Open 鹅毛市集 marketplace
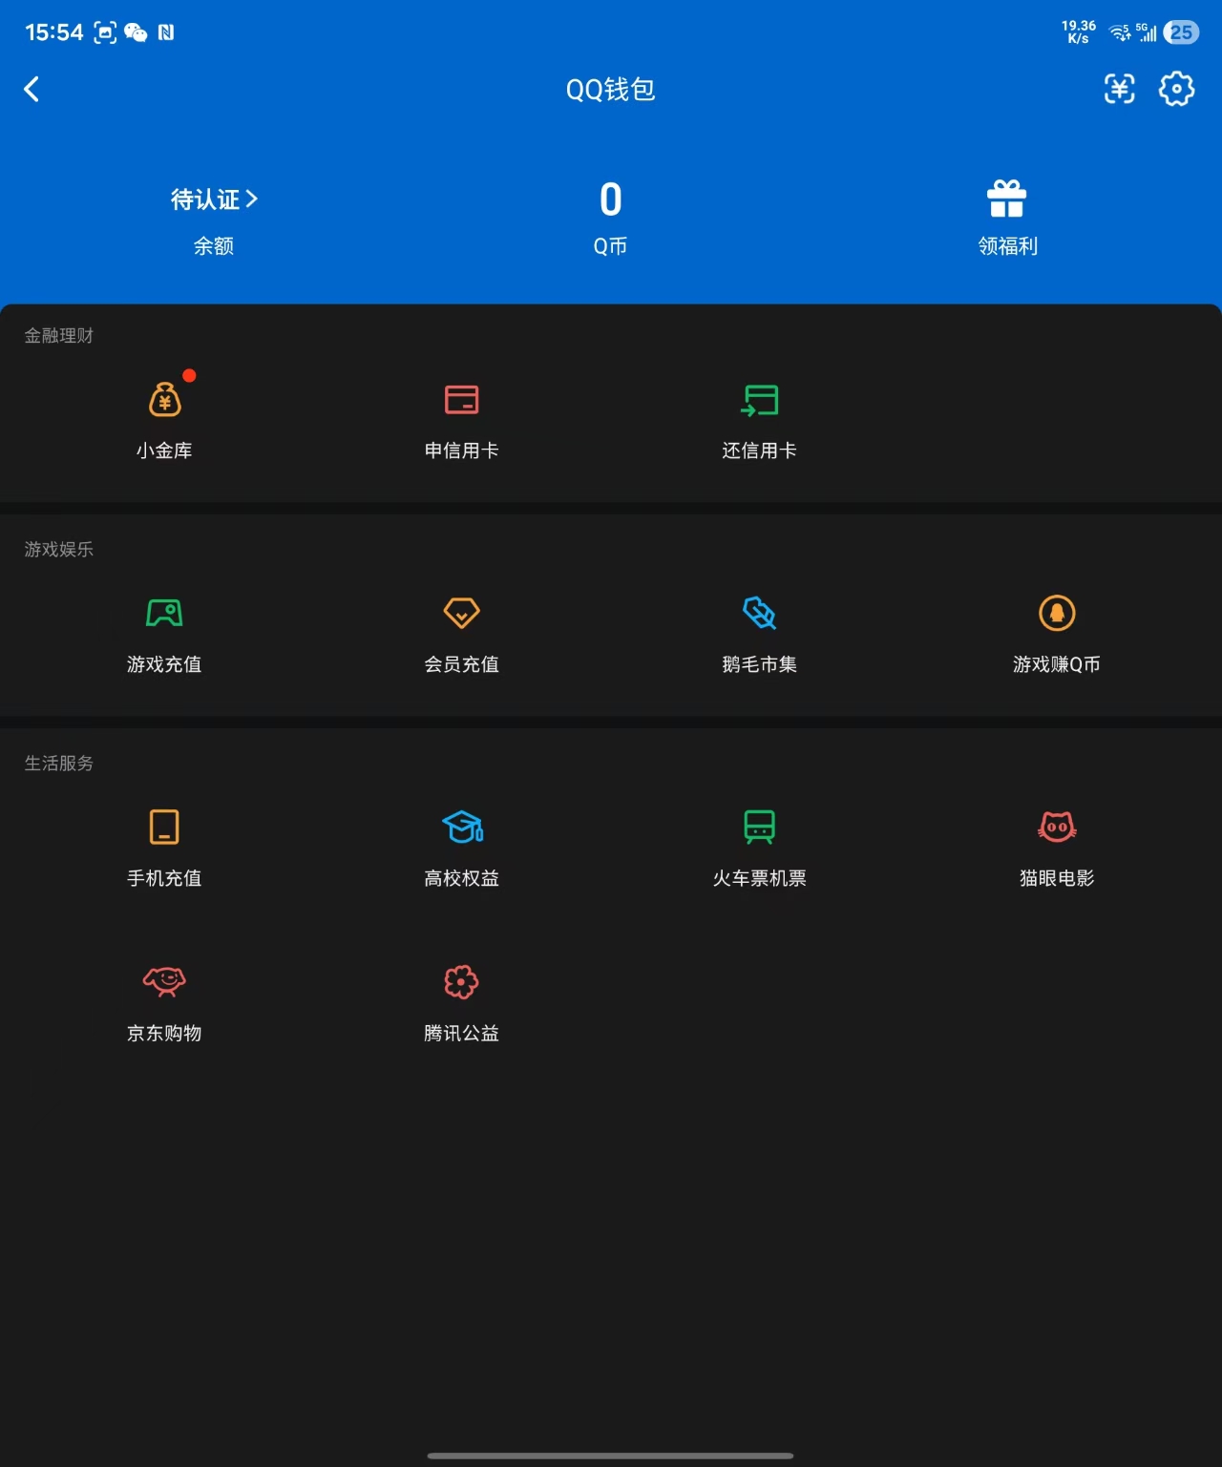Image resolution: width=1222 pixels, height=1467 pixels. [x=759, y=630]
